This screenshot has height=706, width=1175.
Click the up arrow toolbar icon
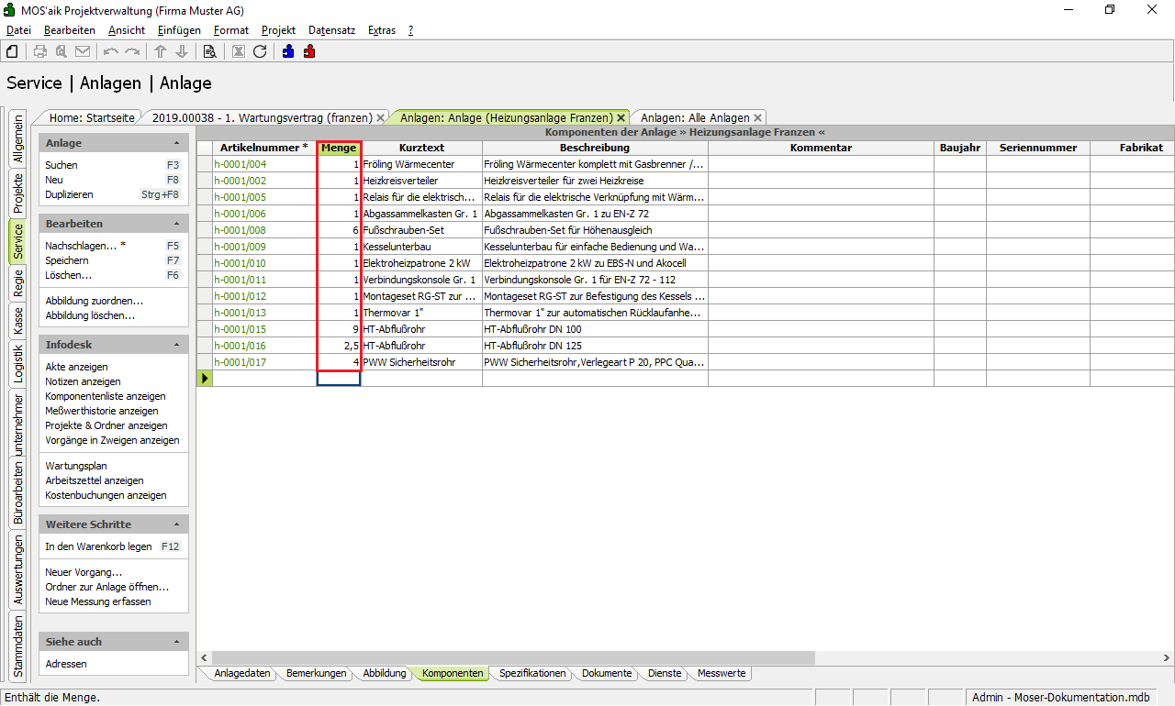[x=161, y=51]
